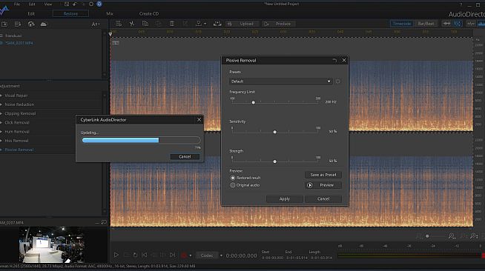Click the blue notification icon in title bar
The height and width of the screenshot is (271, 485).
pyautogui.click(x=99, y=4)
